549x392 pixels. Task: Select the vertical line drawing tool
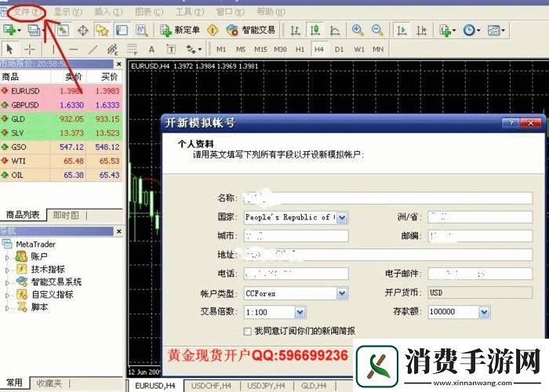(53, 49)
